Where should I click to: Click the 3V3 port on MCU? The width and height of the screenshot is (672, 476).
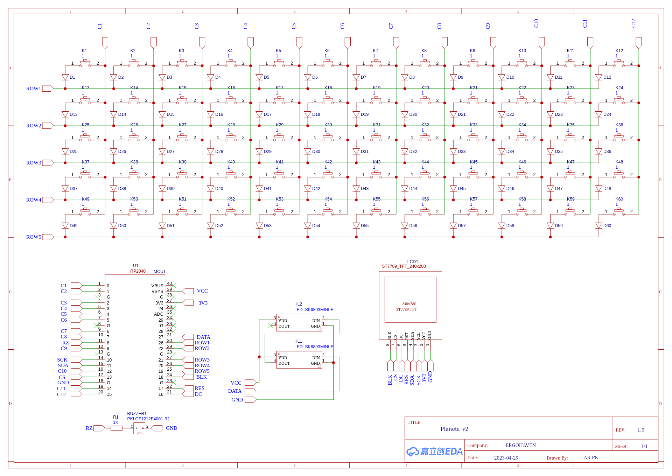(x=188, y=303)
